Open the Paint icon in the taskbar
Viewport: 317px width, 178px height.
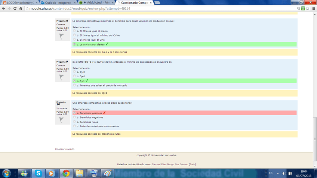[x=107, y=173]
